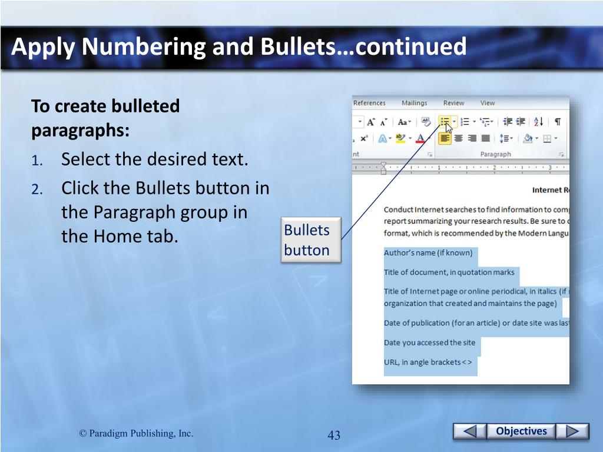Open the Borders dropdown arrow

(x=556, y=138)
